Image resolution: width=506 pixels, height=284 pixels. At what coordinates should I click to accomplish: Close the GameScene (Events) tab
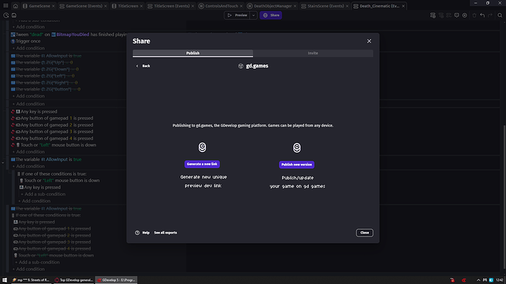105,6
